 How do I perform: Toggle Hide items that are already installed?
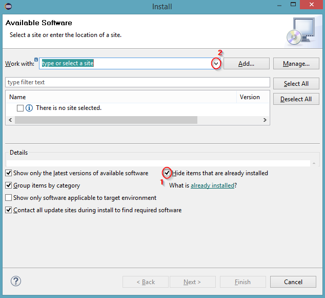click(x=167, y=173)
